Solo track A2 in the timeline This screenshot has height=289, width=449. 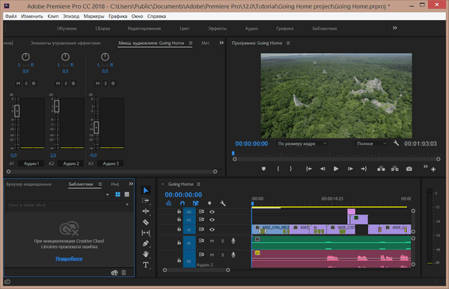(x=222, y=255)
